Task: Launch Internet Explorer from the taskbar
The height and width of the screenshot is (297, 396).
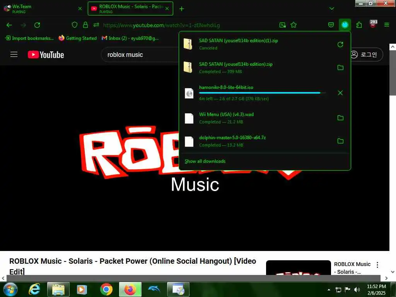Action: [34, 289]
